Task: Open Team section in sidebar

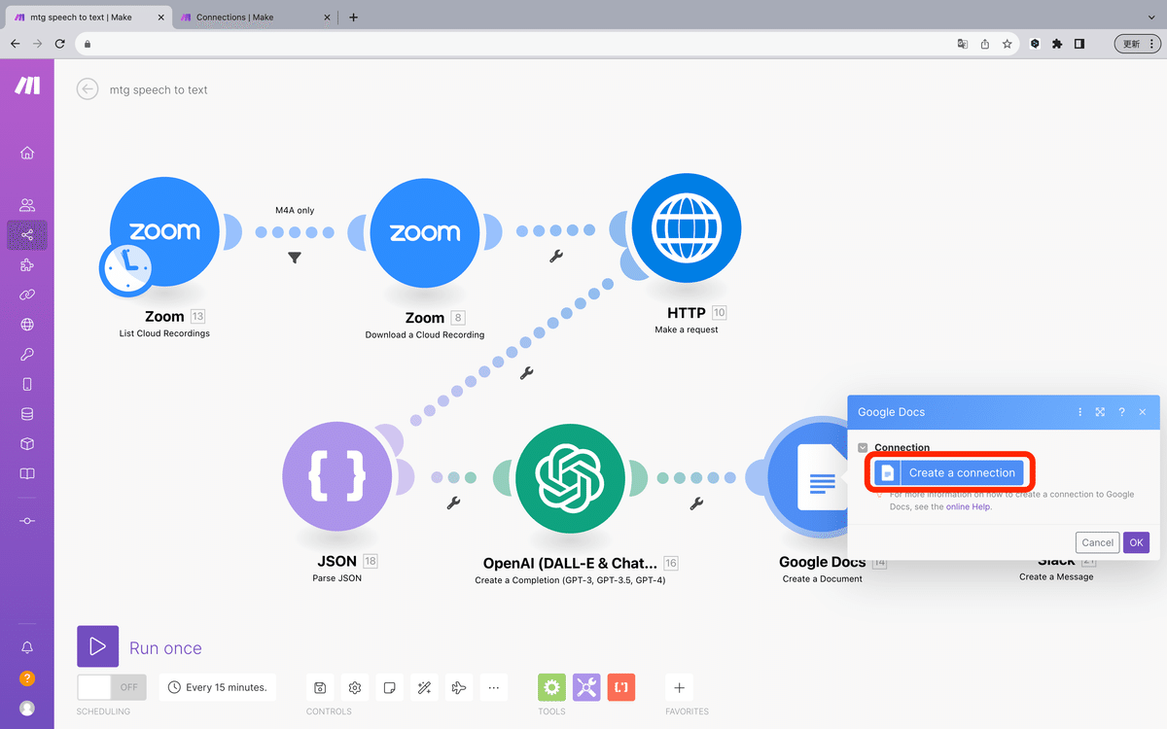Action: click(27, 205)
